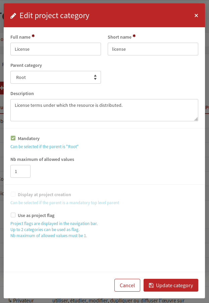Enable the Use as project flag checkbox
209x303 pixels.
(x=13, y=215)
